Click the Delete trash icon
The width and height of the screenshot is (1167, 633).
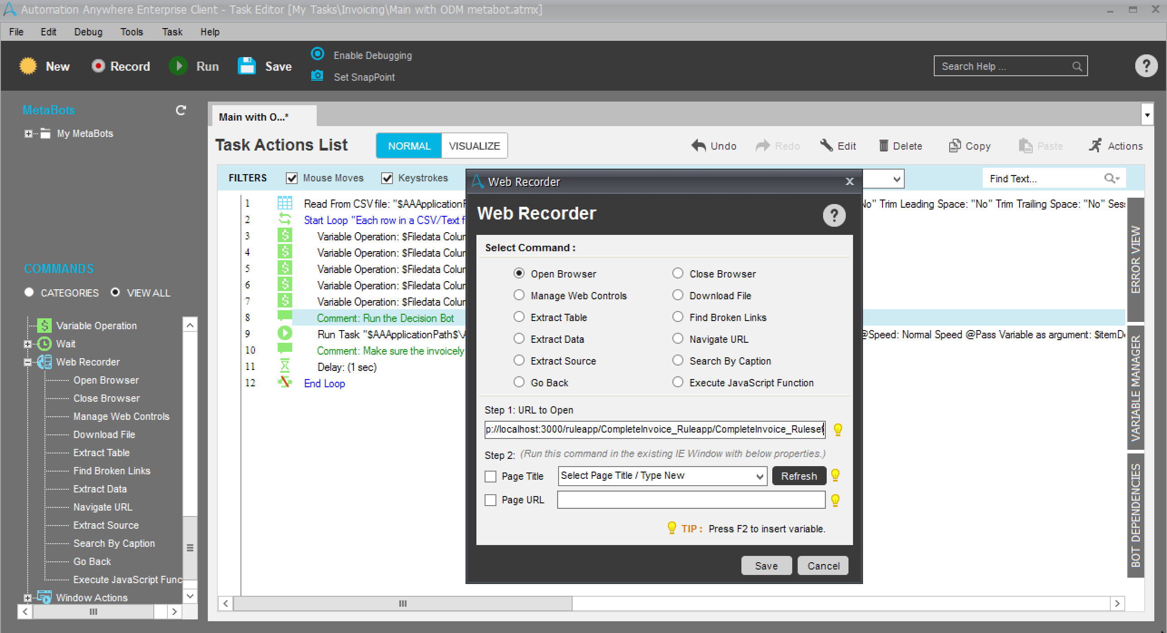(883, 146)
